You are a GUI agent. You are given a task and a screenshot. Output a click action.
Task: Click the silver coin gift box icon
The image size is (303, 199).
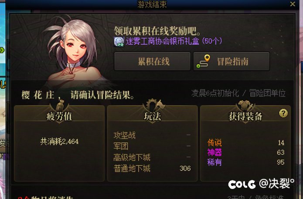click(119, 41)
